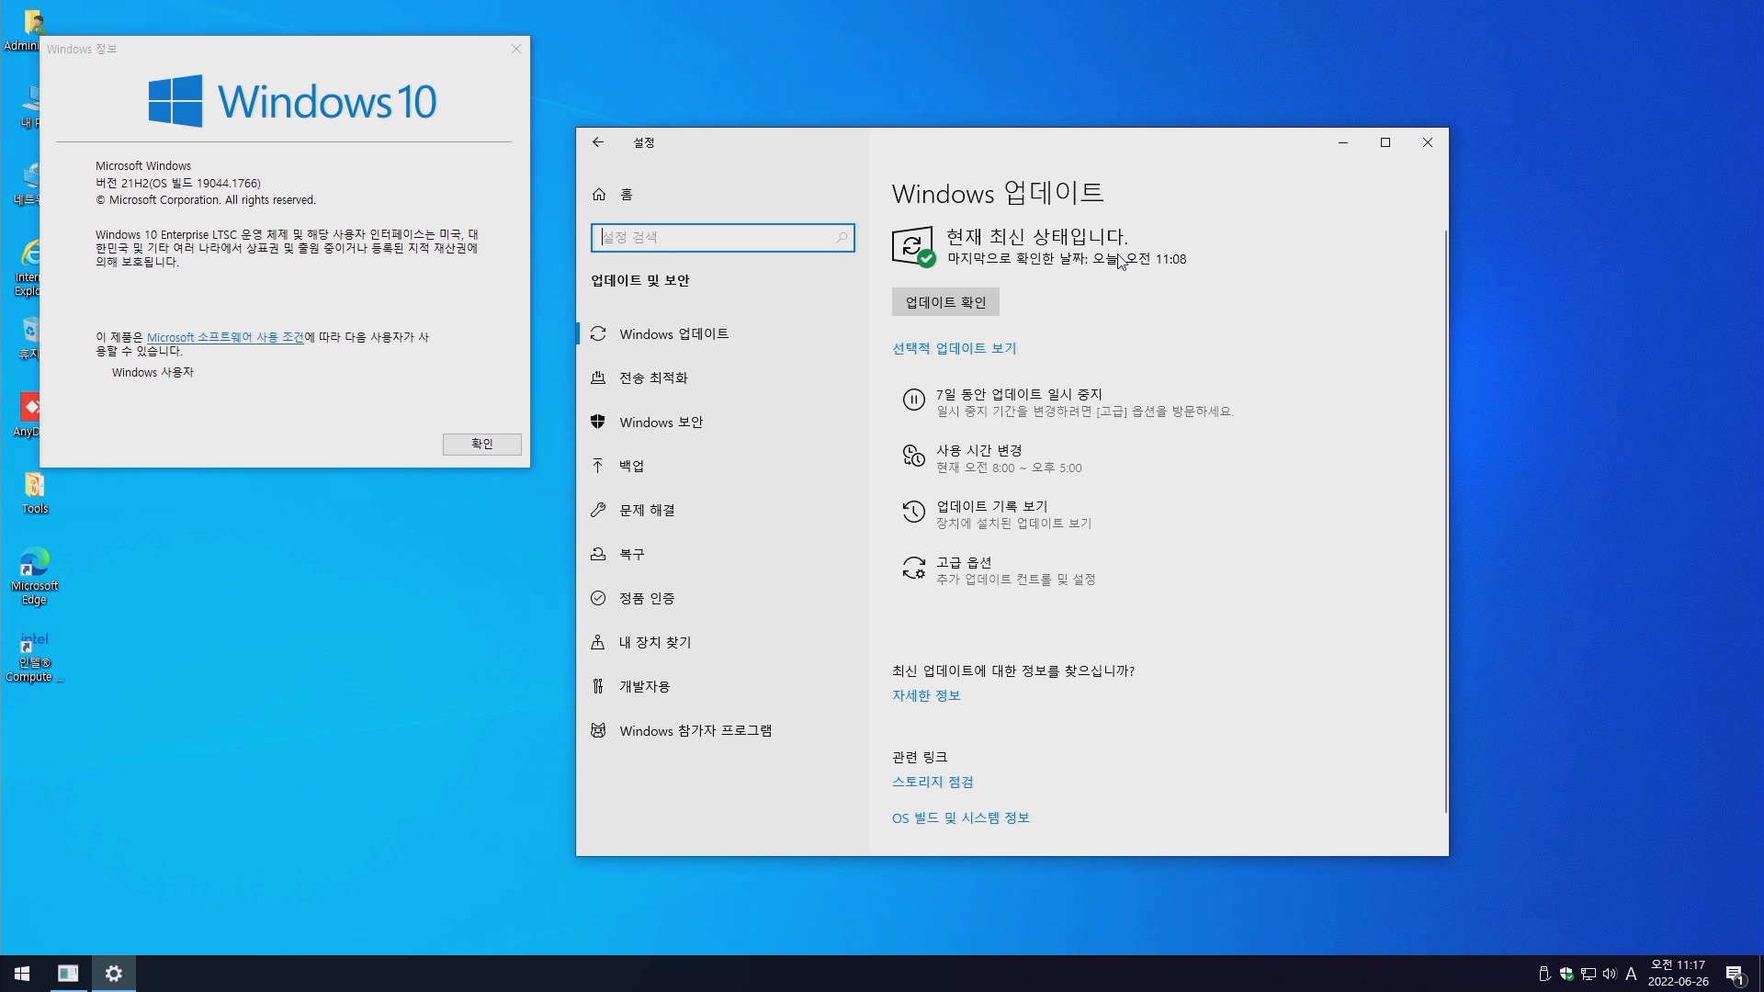
Task: Open Microsoft 소프트웨어 사용 조건 link
Action: point(225,338)
